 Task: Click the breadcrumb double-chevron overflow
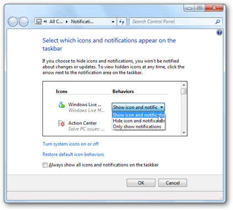45,21
